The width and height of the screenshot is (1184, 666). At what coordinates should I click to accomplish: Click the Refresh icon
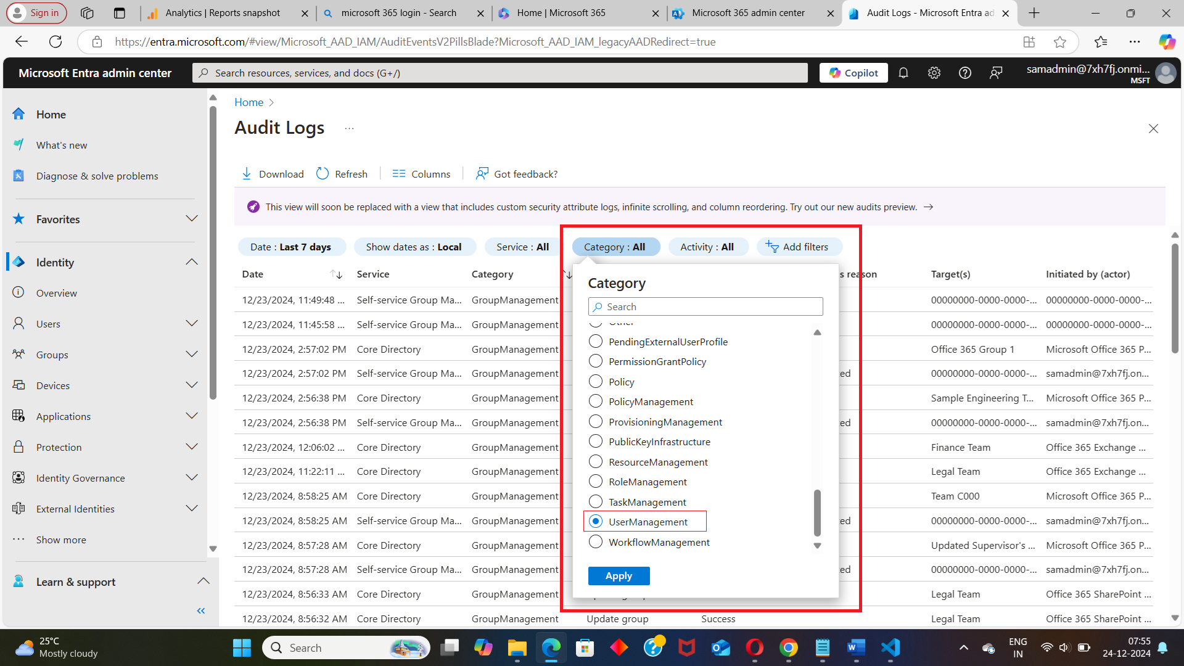coord(323,174)
